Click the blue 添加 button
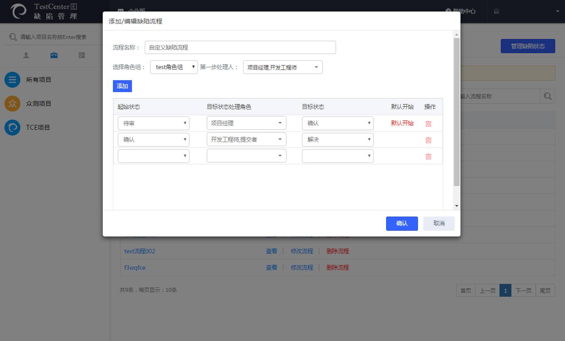 122,86
